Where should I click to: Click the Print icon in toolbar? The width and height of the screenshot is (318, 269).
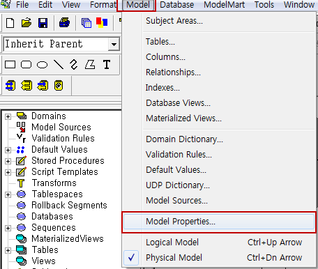pyautogui.click(x=64, y=22)
